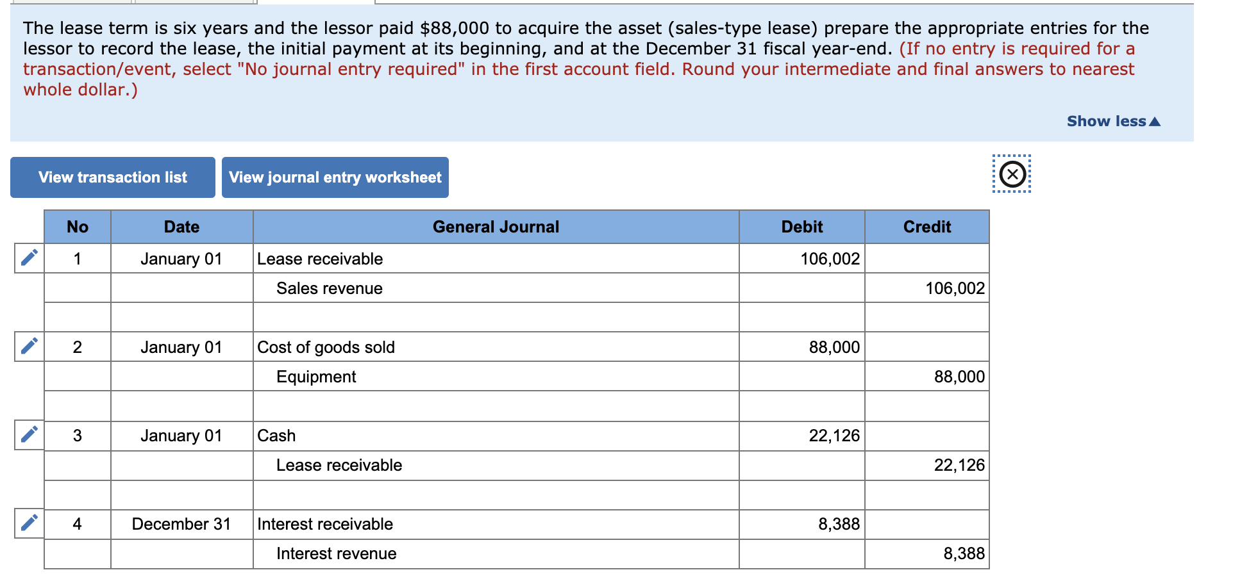Select the 22,126 credit amount
This screenshot has width=1249, height=579.
pos(927,465)
